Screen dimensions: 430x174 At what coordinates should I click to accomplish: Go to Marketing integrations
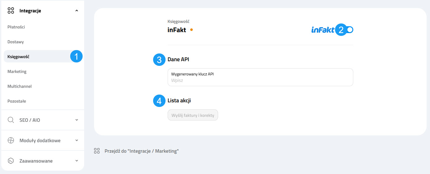pyautogui.click(x=17, y=71)
